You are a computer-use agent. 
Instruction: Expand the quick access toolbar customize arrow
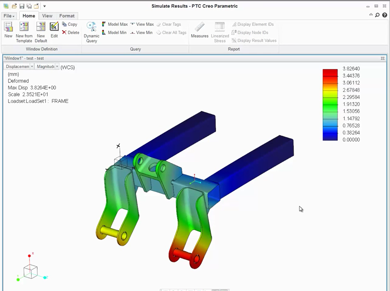click(x=45, y=6)
